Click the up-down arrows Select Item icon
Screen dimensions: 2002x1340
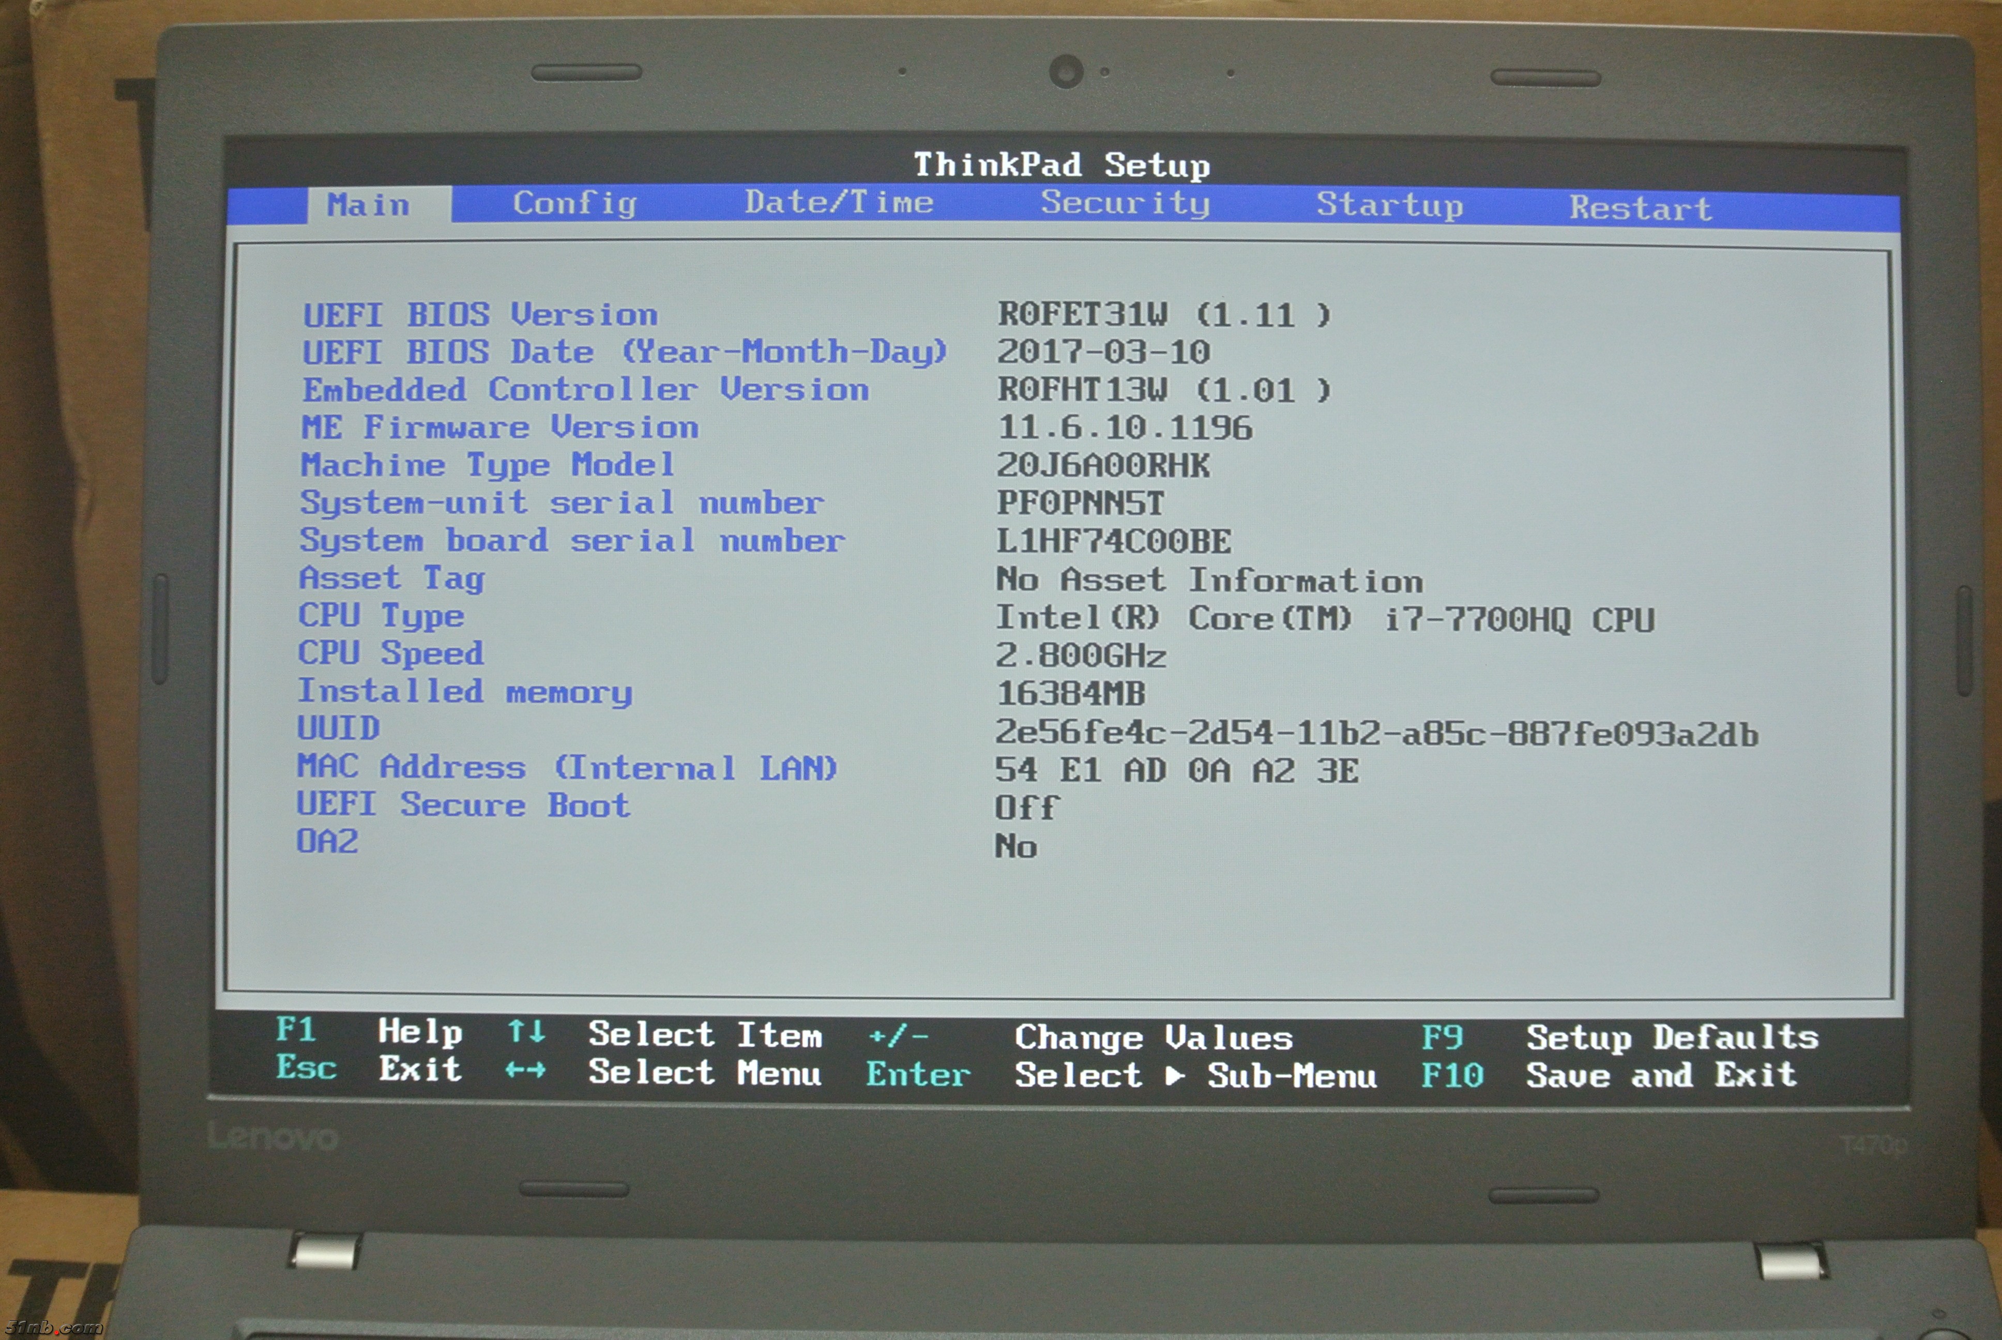click(526, 1031)
